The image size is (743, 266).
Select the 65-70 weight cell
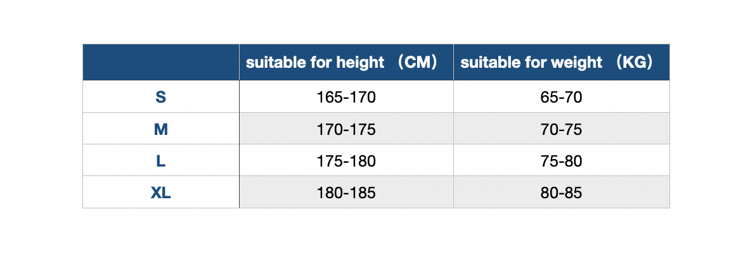pos(561,97)
